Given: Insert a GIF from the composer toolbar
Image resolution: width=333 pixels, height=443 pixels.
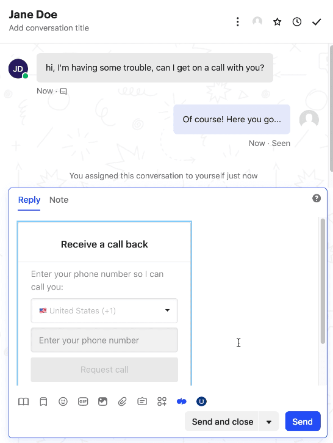Looking at the screenshot, I should pos(83,401).
